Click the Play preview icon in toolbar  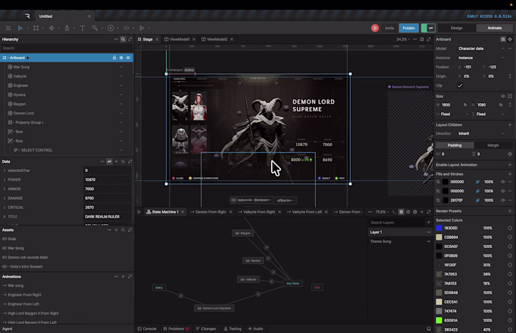click(141, 28)
